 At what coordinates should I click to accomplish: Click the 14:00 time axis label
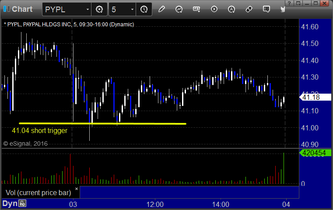(x=221, y=204)
